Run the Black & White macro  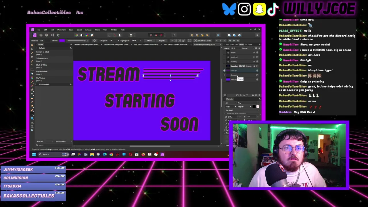tap(42, 65)
